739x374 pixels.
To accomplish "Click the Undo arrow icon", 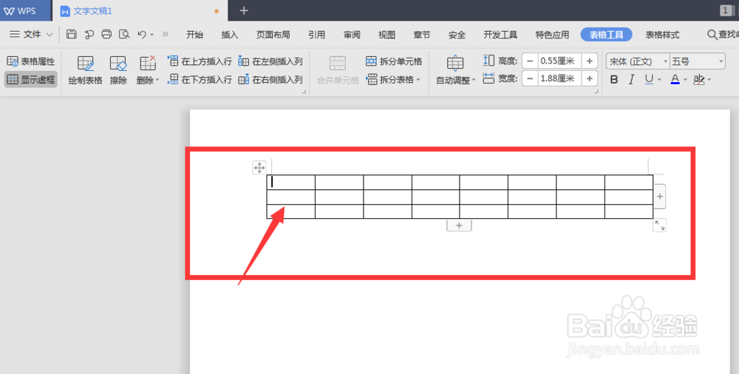I will [142, 34].
